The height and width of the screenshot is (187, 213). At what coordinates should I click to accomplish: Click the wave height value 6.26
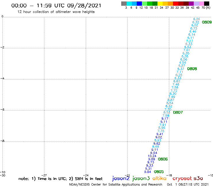point(197,19)
